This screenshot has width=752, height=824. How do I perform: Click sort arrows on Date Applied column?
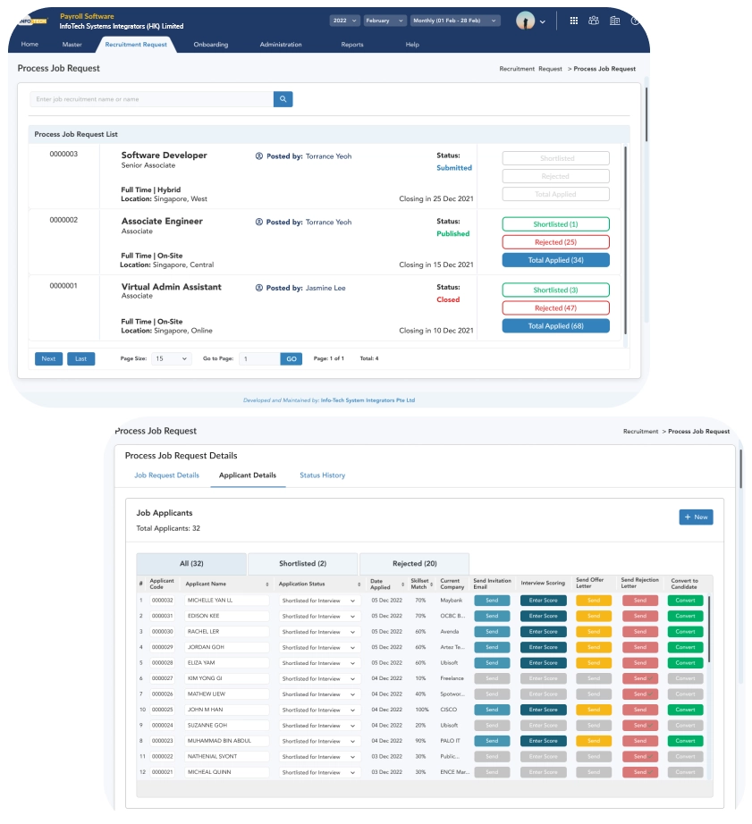point(401,584)
